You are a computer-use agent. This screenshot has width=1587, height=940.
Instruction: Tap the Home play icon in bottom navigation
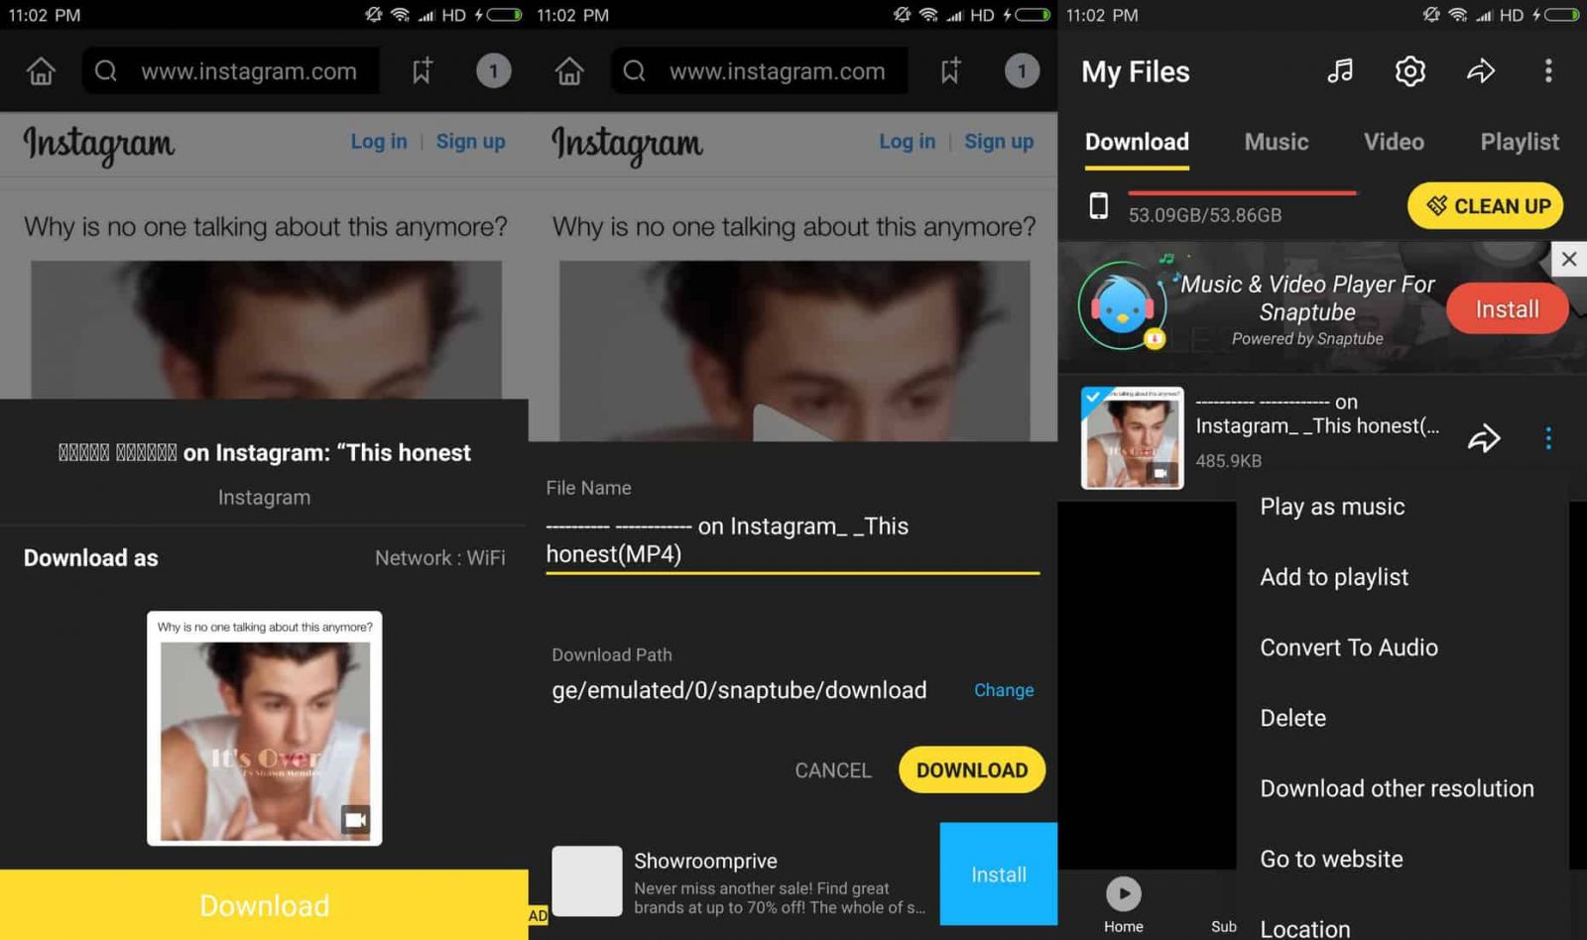[x=1123, y=893]
